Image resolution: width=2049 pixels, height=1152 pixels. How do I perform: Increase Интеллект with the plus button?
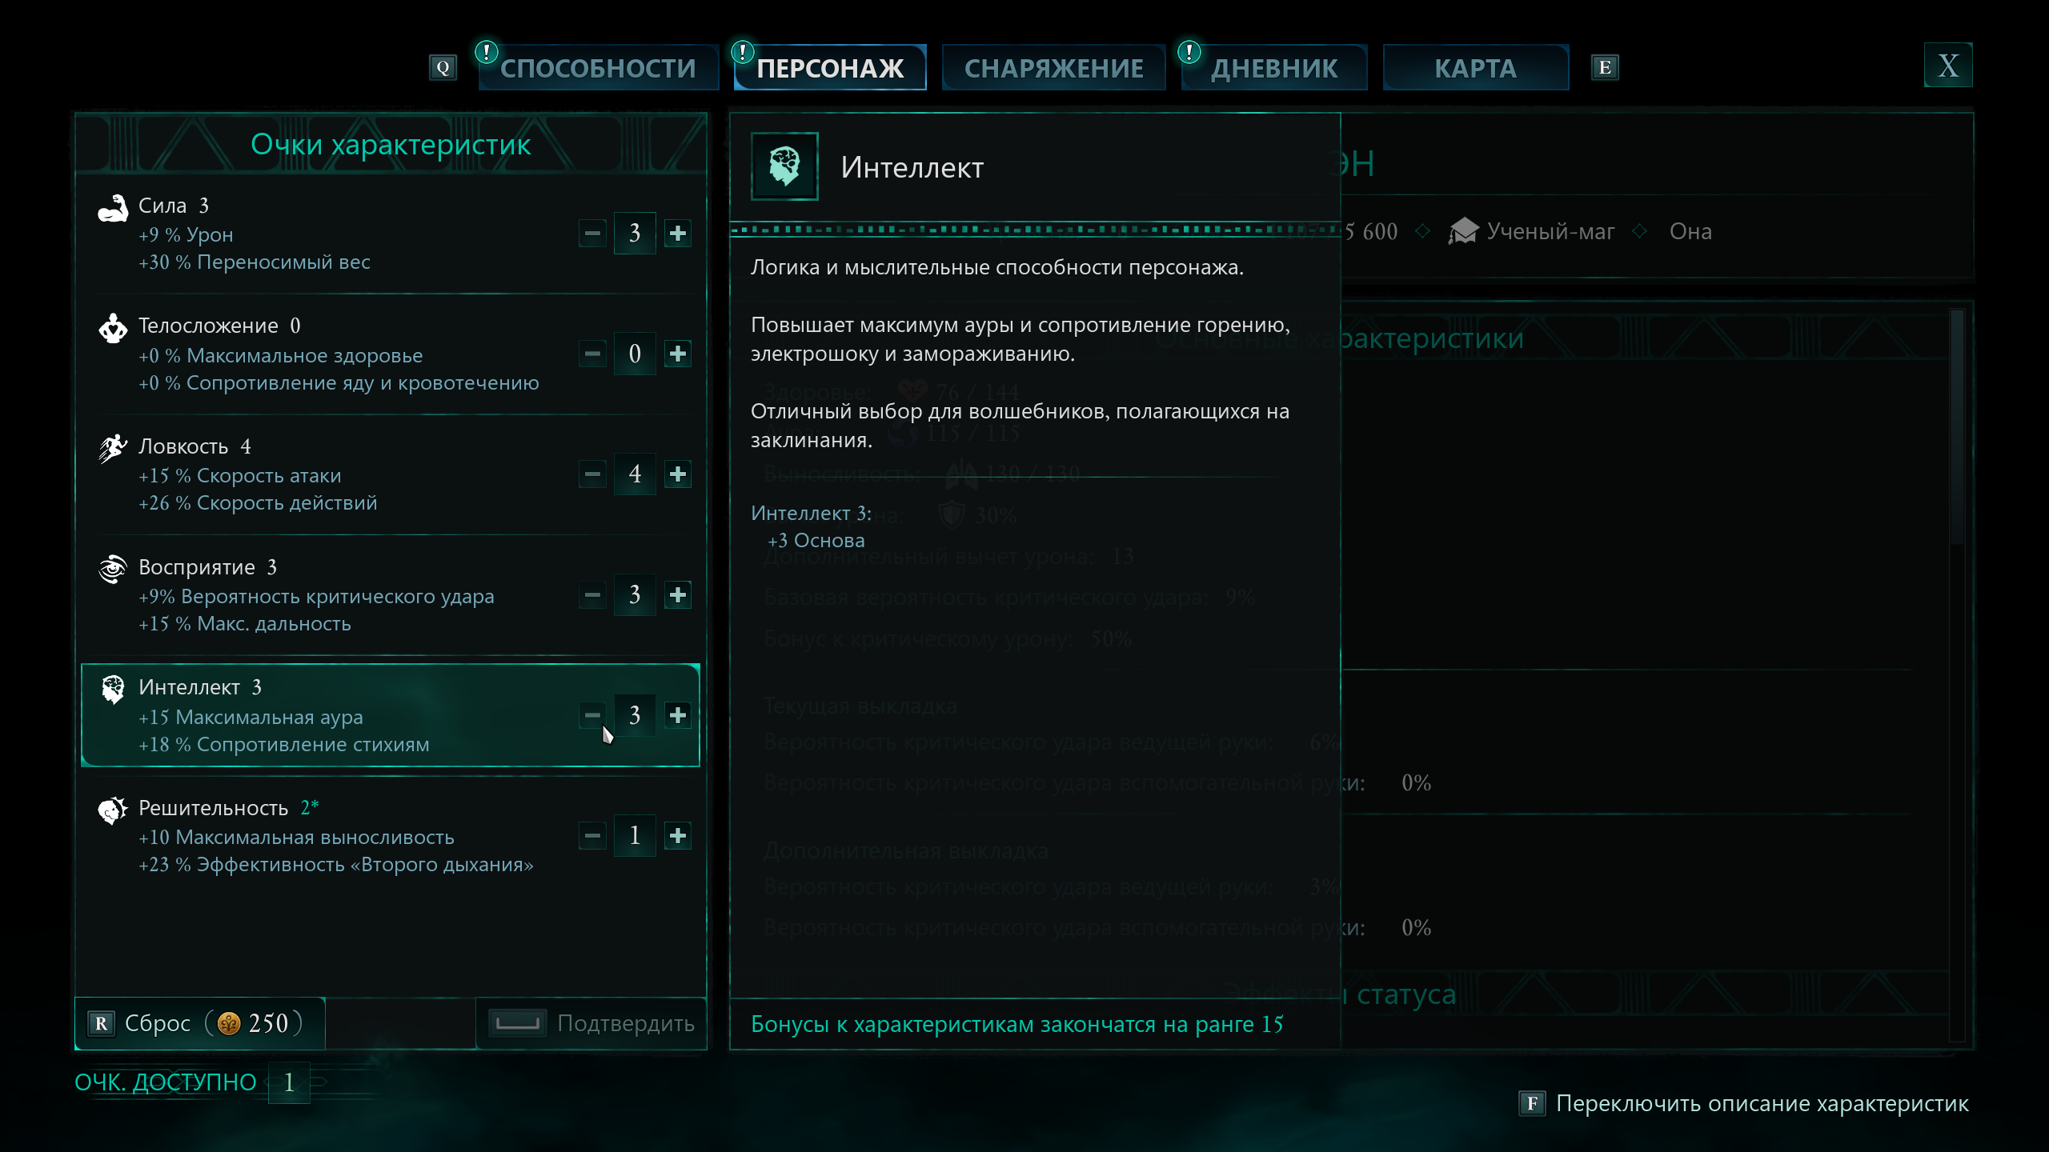pyautogui.click(x=677, y=714)
